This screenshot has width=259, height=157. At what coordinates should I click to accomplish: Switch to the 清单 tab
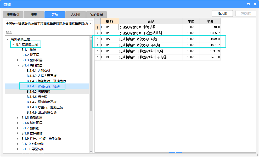pos(33,14)
